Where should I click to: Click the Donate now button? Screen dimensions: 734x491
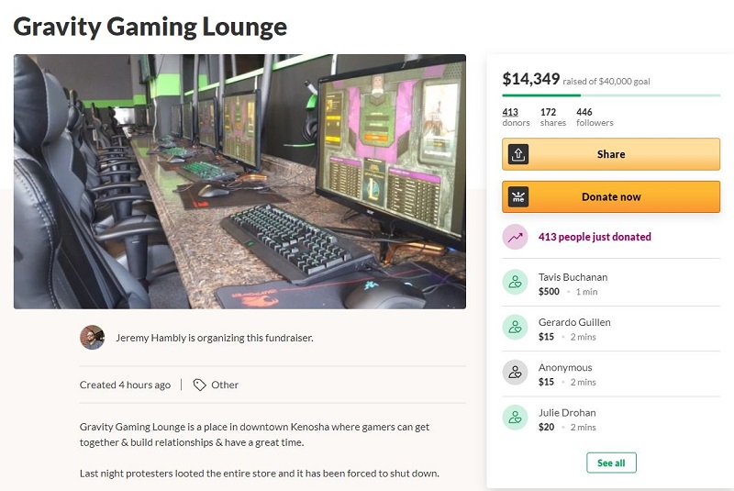coord(611,197)
